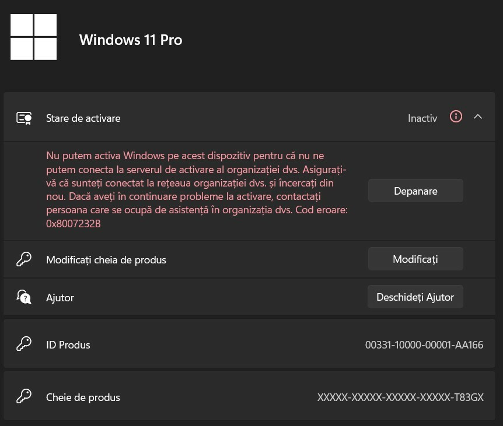Click the key icon beside ID Produs
This screenshot has height=426, width=503.
coord(24,344)
